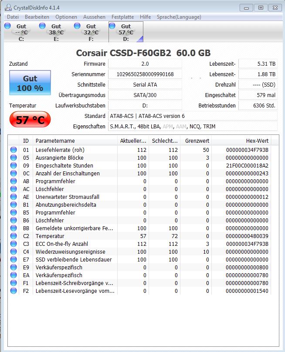The height and width of the screenshot is (352, 285).
Task: Click the status orb for Wiederzuweisungsereignisse
Action: coord(14,251)
